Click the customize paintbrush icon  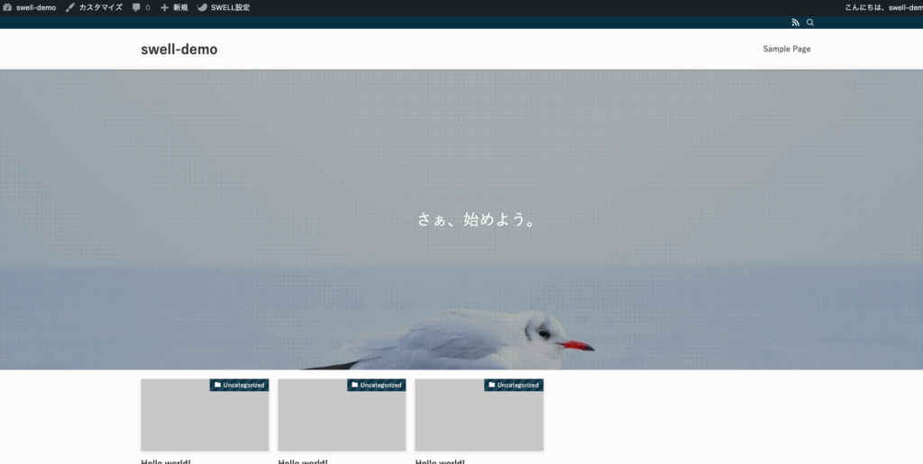[70, 7]
